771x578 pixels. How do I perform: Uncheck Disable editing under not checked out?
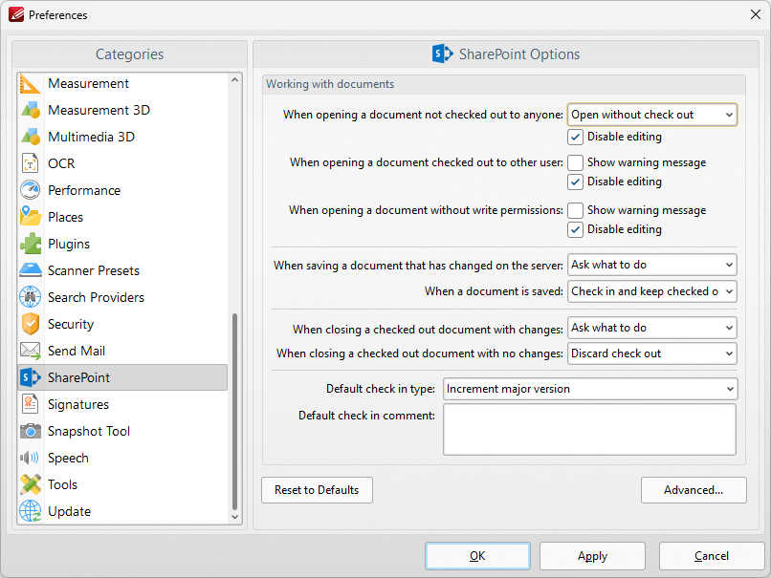tap(575, 137)
